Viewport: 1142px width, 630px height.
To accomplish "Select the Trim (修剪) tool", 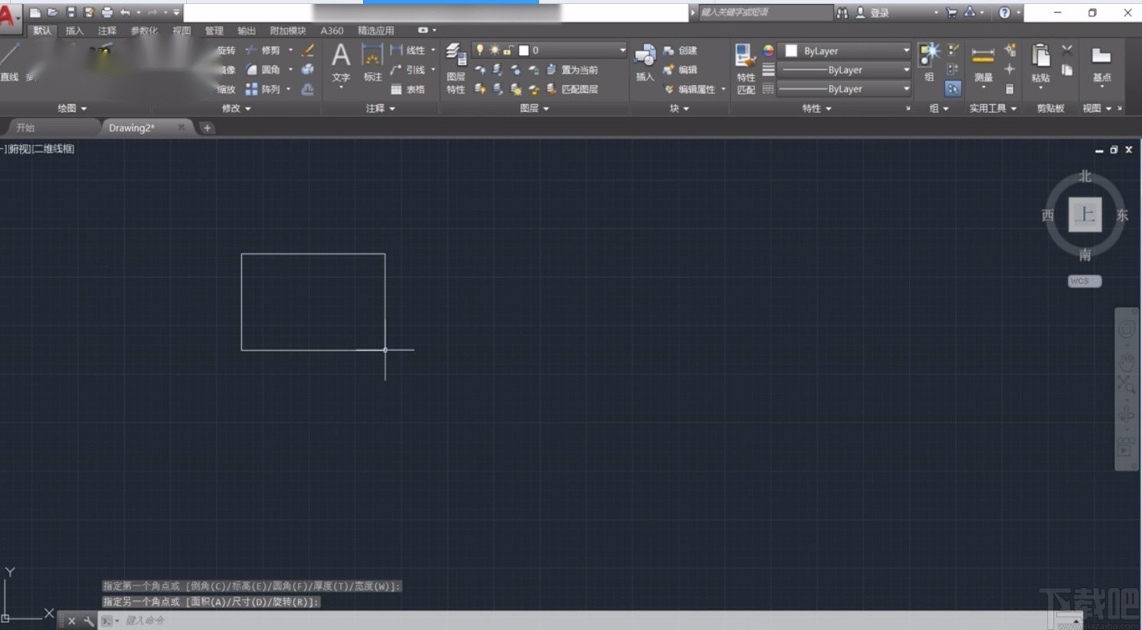I will [263, 51].
